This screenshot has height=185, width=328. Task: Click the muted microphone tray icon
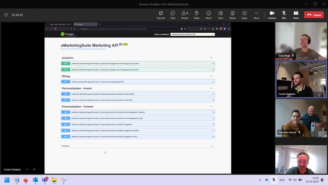274,180
